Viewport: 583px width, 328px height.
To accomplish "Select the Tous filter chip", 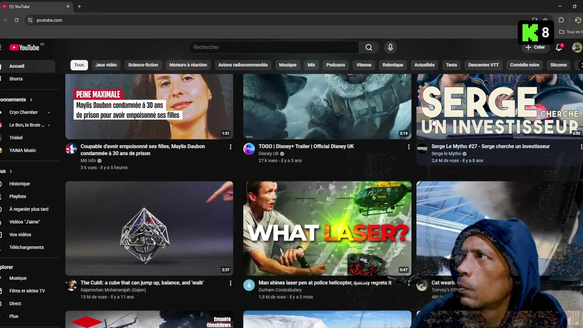I will (79, 65).
